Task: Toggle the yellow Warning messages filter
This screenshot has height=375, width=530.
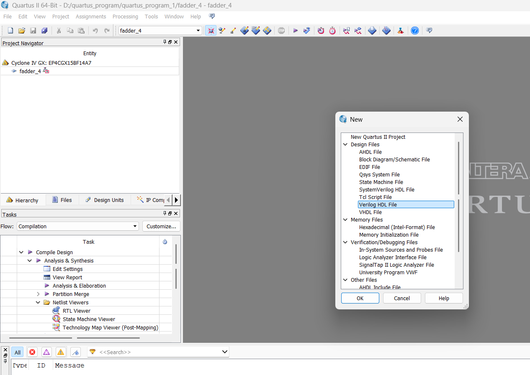Action: (x=61, y=352)
